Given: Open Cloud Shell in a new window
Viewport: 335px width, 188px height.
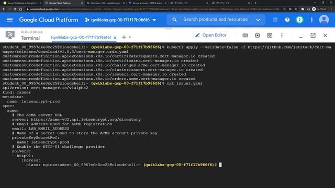Looking at the screenshot, I should pos(313,36).
